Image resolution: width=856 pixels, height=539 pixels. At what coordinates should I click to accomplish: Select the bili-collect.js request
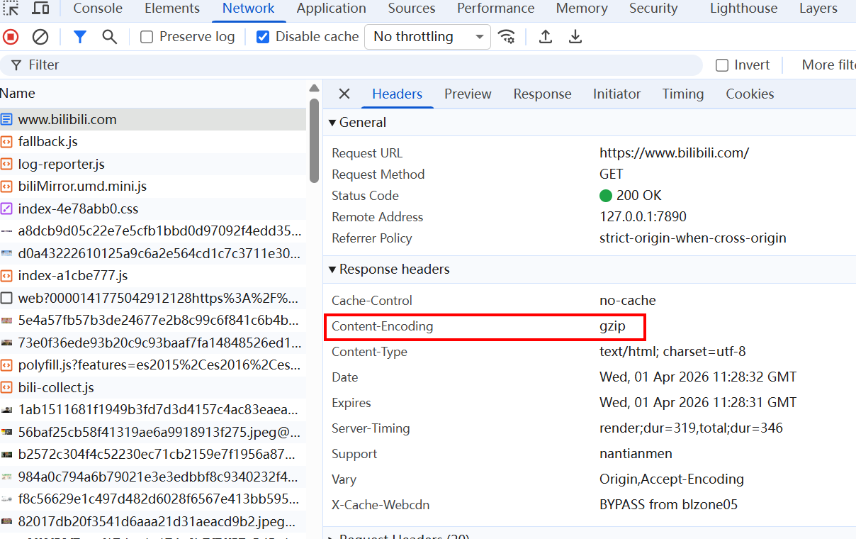(x=153, y=388)
